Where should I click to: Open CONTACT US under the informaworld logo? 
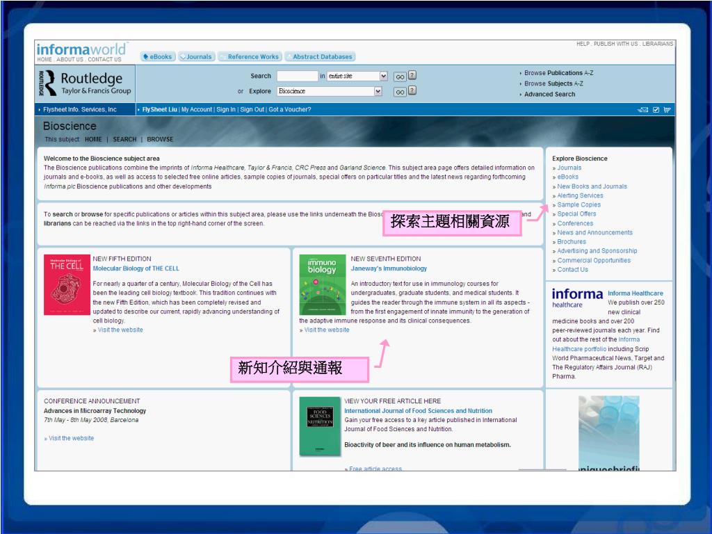point(104,60)
